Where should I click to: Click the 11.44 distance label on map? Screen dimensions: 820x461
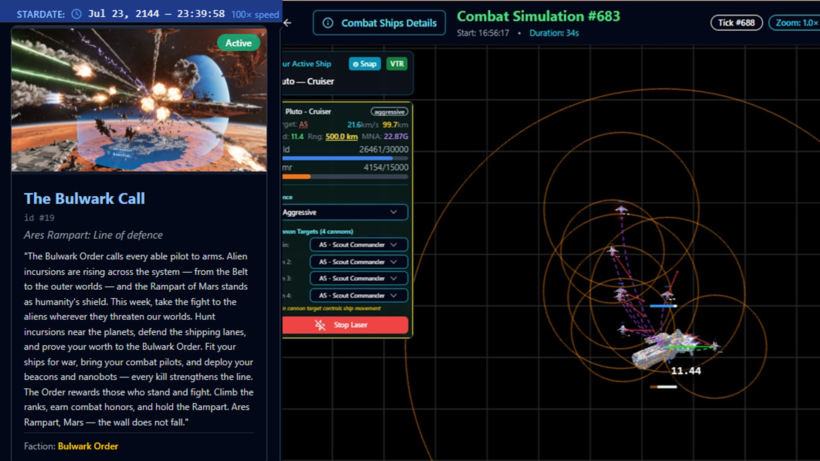pos(686,371)
